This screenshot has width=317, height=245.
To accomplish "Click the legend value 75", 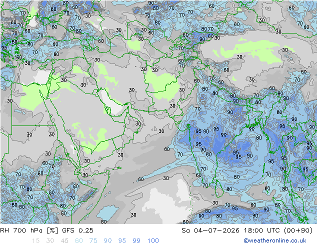I will (x=93, y=241).
